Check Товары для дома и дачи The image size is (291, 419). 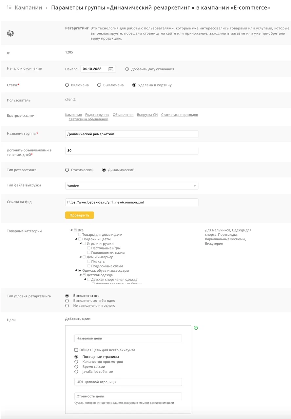(x=80, y=235)
